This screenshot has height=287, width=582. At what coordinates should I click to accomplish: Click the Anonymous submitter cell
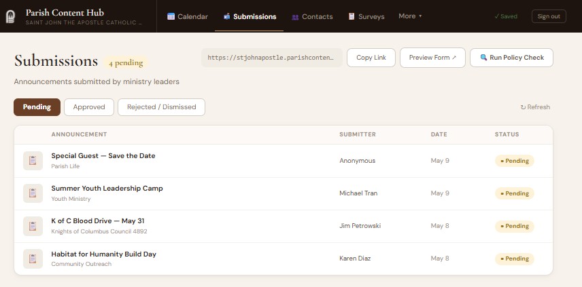tap(357, 161)
